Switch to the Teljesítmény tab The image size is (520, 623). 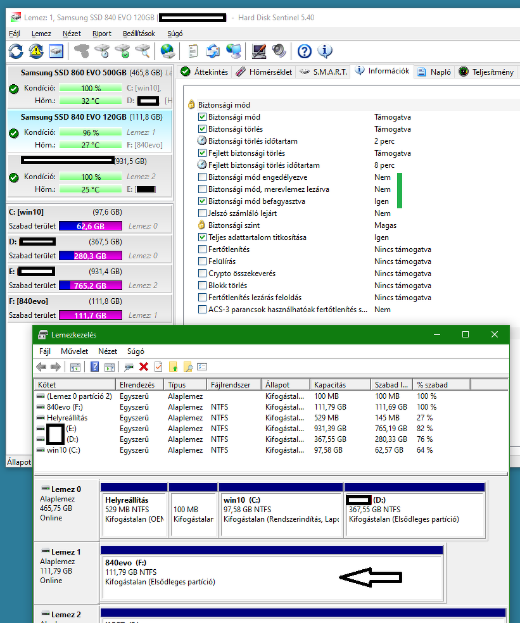pos(486,72)
